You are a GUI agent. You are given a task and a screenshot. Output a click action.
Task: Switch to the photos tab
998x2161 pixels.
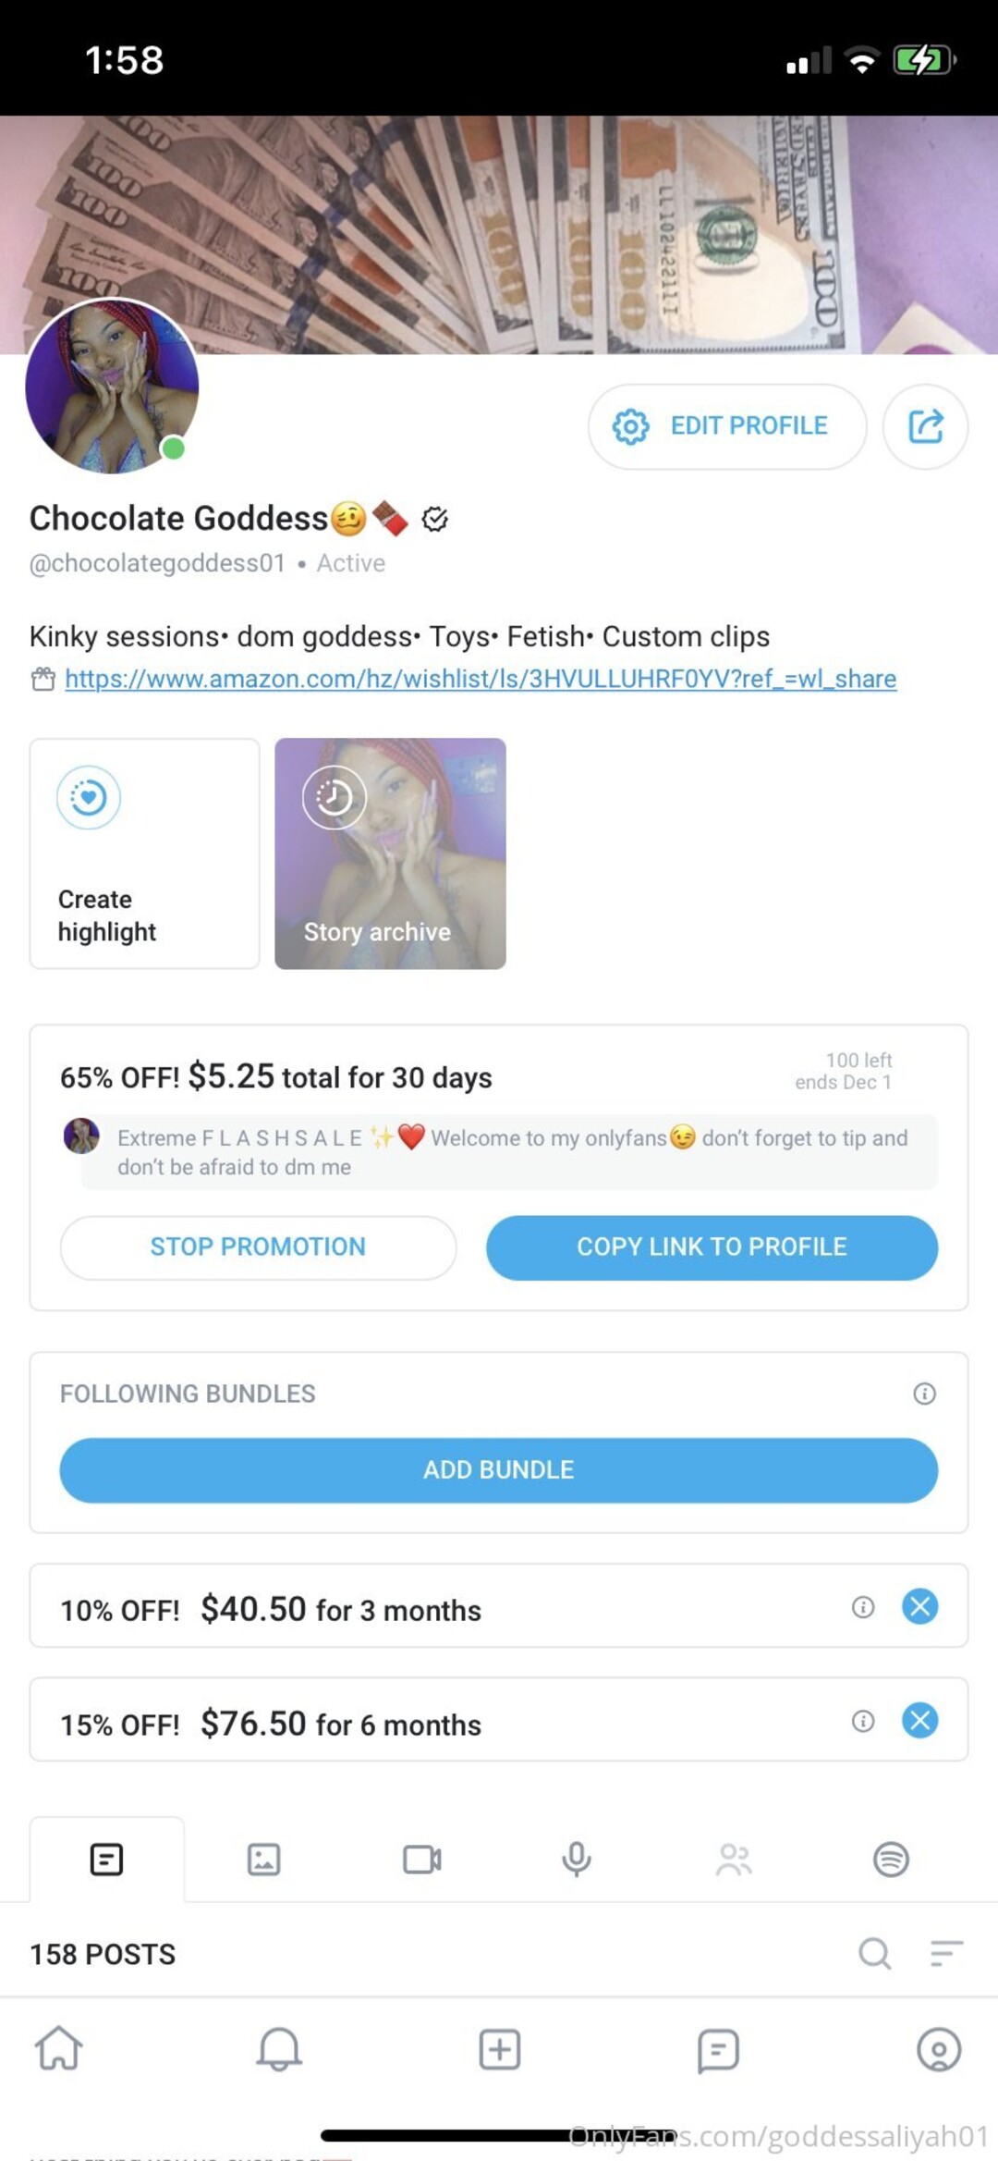pyautogui.click(x=263, y=1859)
